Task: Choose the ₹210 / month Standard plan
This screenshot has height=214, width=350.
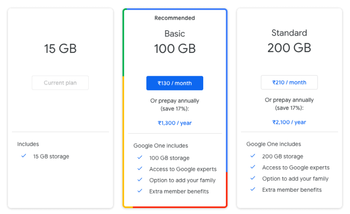Action: click(x=289, y=82)
